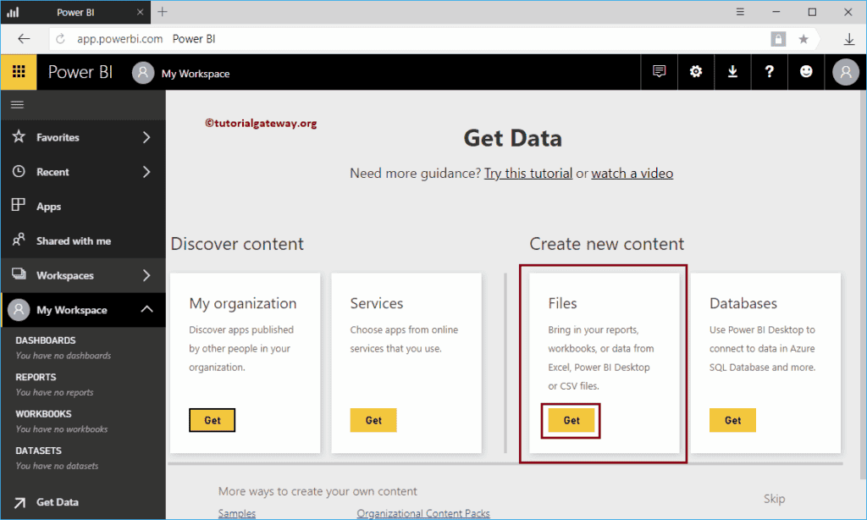Click the notifications comment icon
The width and height of the screenshot is (867, 520).
[660, 72]
